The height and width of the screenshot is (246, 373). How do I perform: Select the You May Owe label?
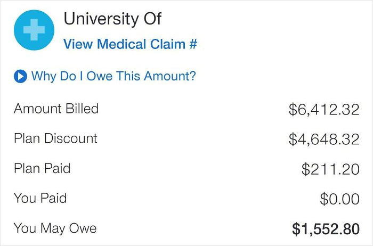click(55, 228)
